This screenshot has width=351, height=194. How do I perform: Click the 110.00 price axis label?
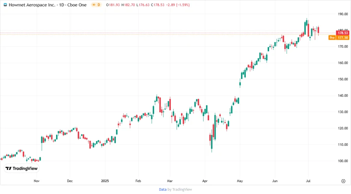point(343,145)
